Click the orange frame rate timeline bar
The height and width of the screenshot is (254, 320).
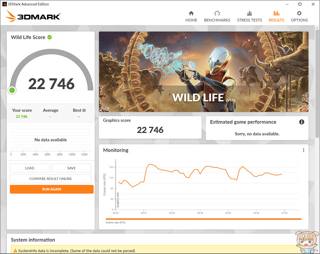pyautogui.click(x=204, y=219)
